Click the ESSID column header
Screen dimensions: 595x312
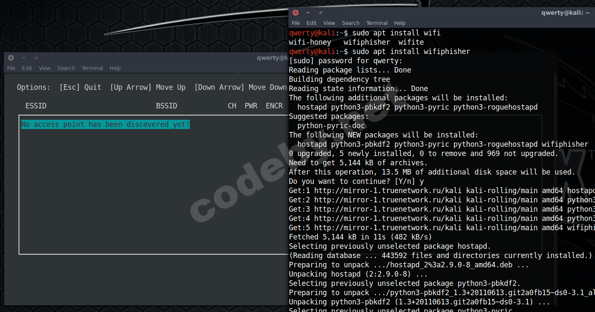tap(36, 106)
